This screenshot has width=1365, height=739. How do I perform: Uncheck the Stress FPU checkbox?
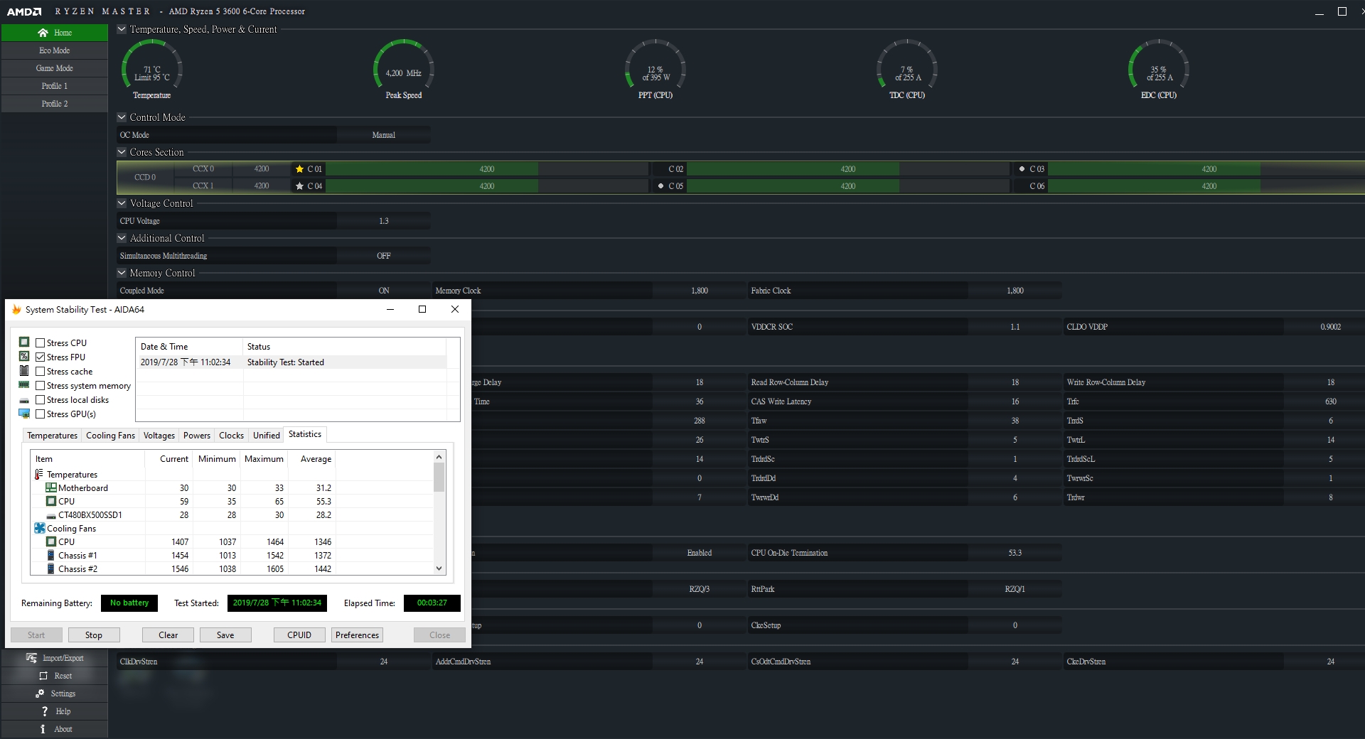point(40,357)
